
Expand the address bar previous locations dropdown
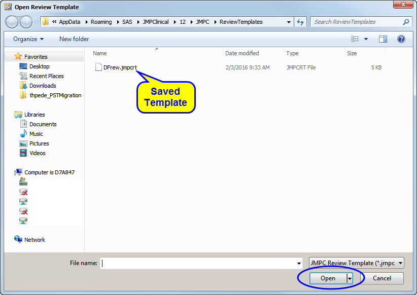tap(289, 22)
